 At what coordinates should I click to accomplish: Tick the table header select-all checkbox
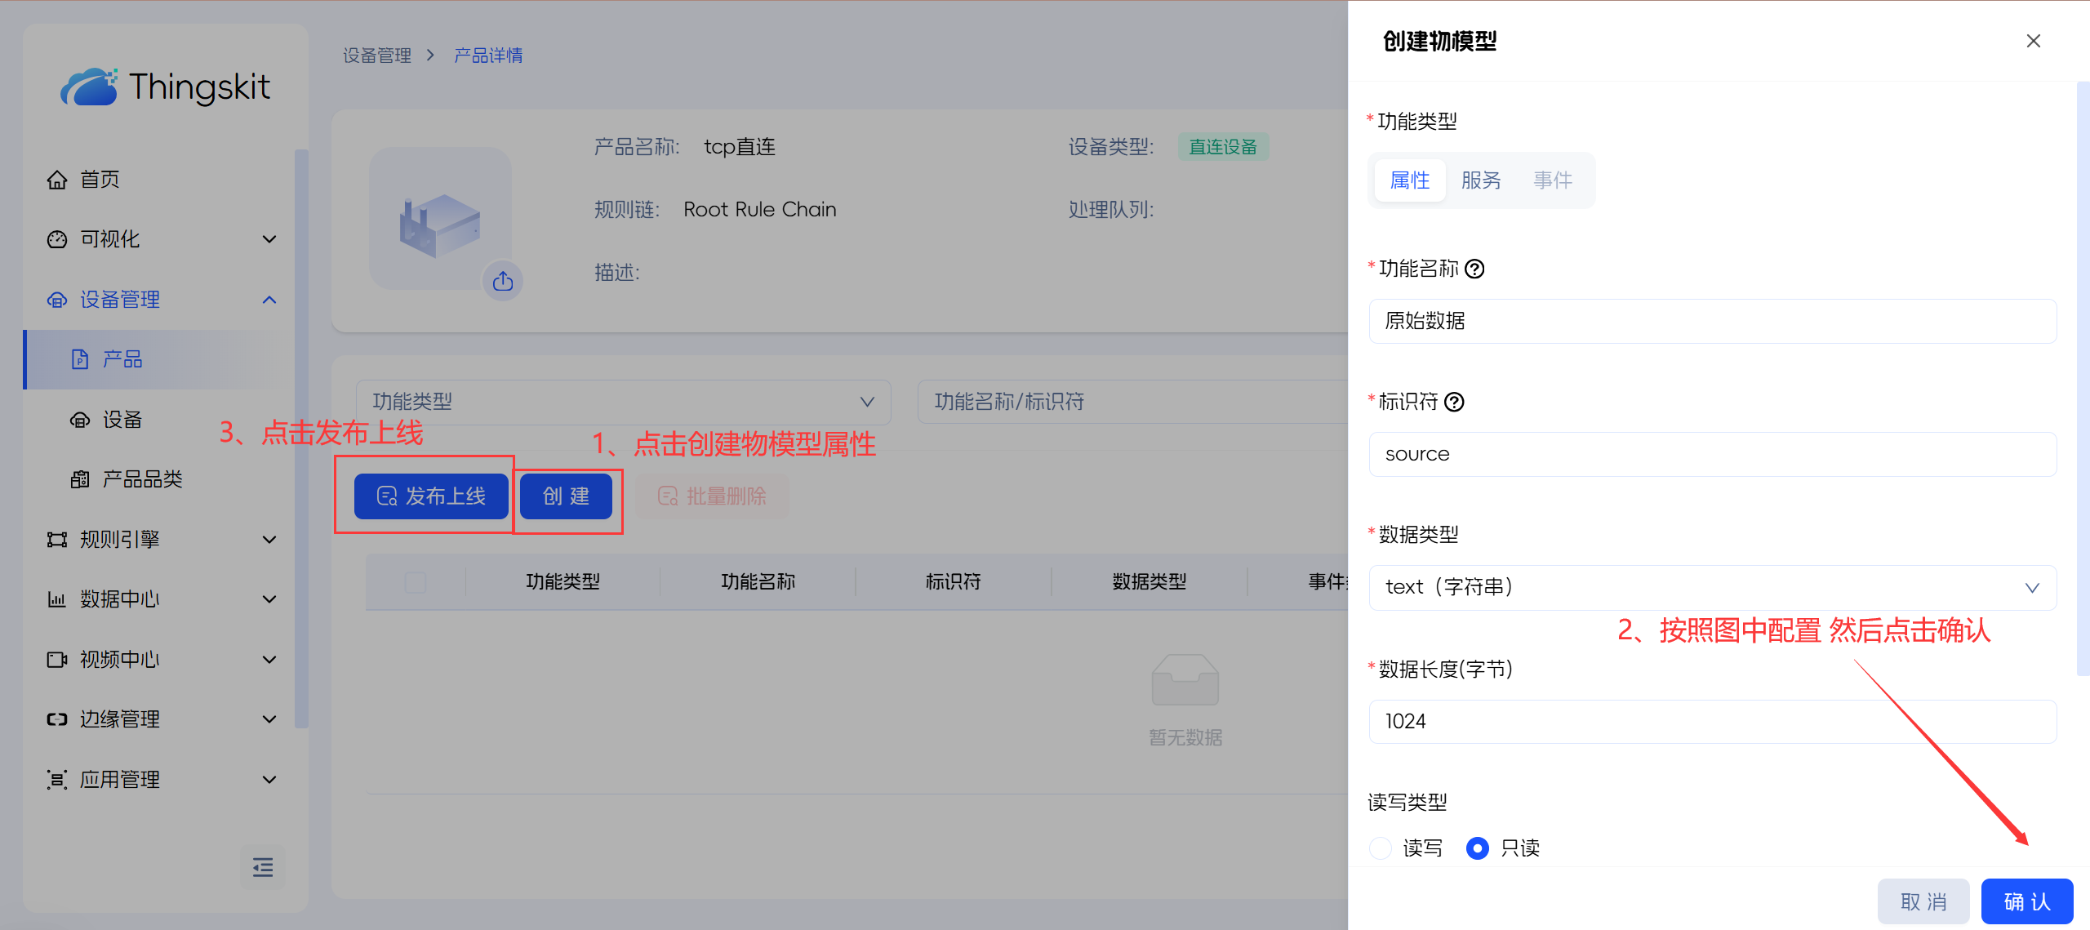coord(416,582)
